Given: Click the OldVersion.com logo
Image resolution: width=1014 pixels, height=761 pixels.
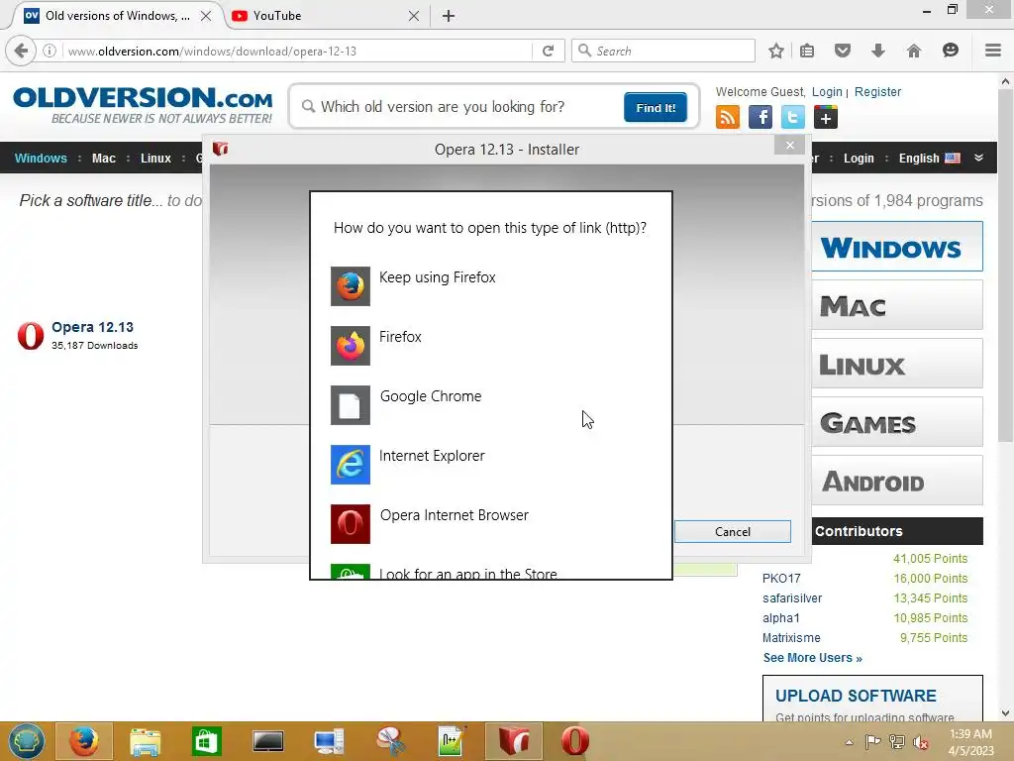Looking at the screenshot, I should [143, 105].
